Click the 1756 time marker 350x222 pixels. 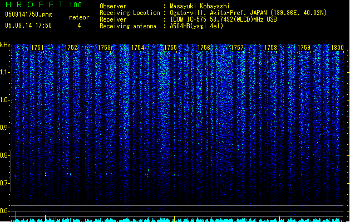click(x=204, y=48)
